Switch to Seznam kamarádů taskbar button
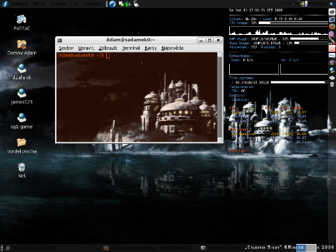Screen dimensions: 336x252 point(32,248)
